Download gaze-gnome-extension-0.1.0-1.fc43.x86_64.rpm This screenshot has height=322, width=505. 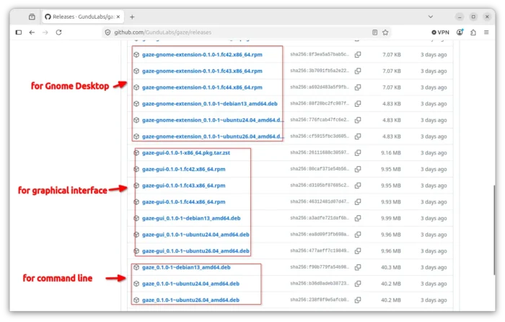(202, 71)
